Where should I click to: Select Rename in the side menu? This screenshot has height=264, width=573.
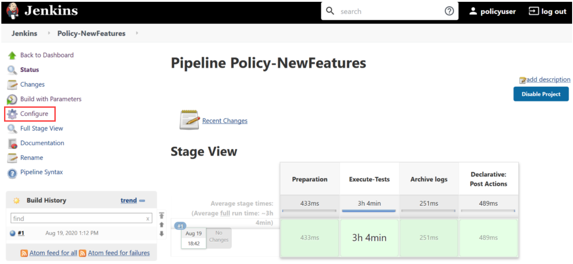tap(31, 158)
